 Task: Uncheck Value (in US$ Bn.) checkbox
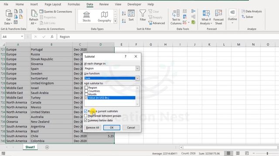(86, 97)
